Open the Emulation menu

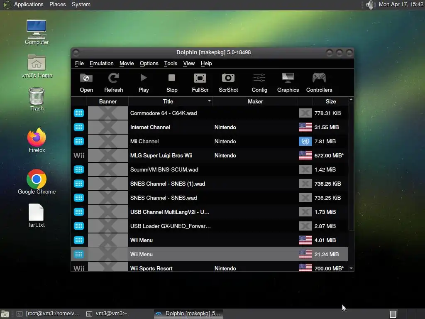pos(102,64)
